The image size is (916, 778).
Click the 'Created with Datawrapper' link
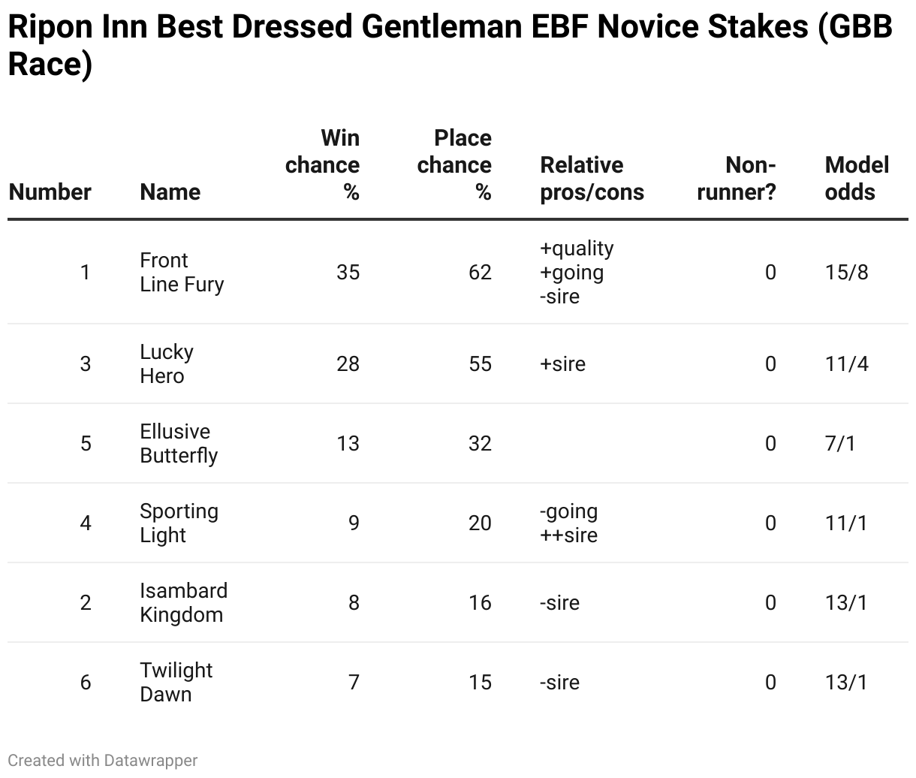pos(103,760)
